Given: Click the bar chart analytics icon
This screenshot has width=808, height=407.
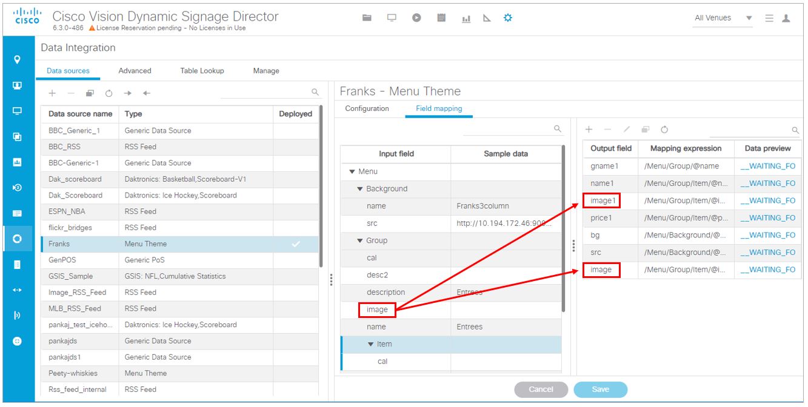Looking at the screenshot, I should (x=466, y=18).
